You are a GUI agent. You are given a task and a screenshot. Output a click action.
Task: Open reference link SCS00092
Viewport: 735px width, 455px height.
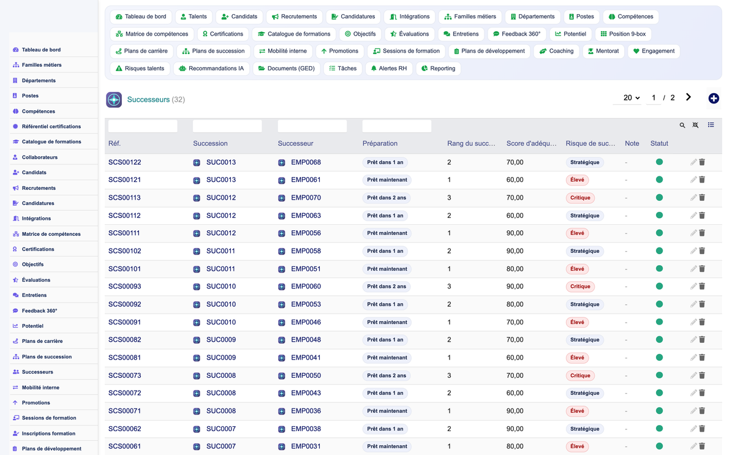click(x=125, y=304)
